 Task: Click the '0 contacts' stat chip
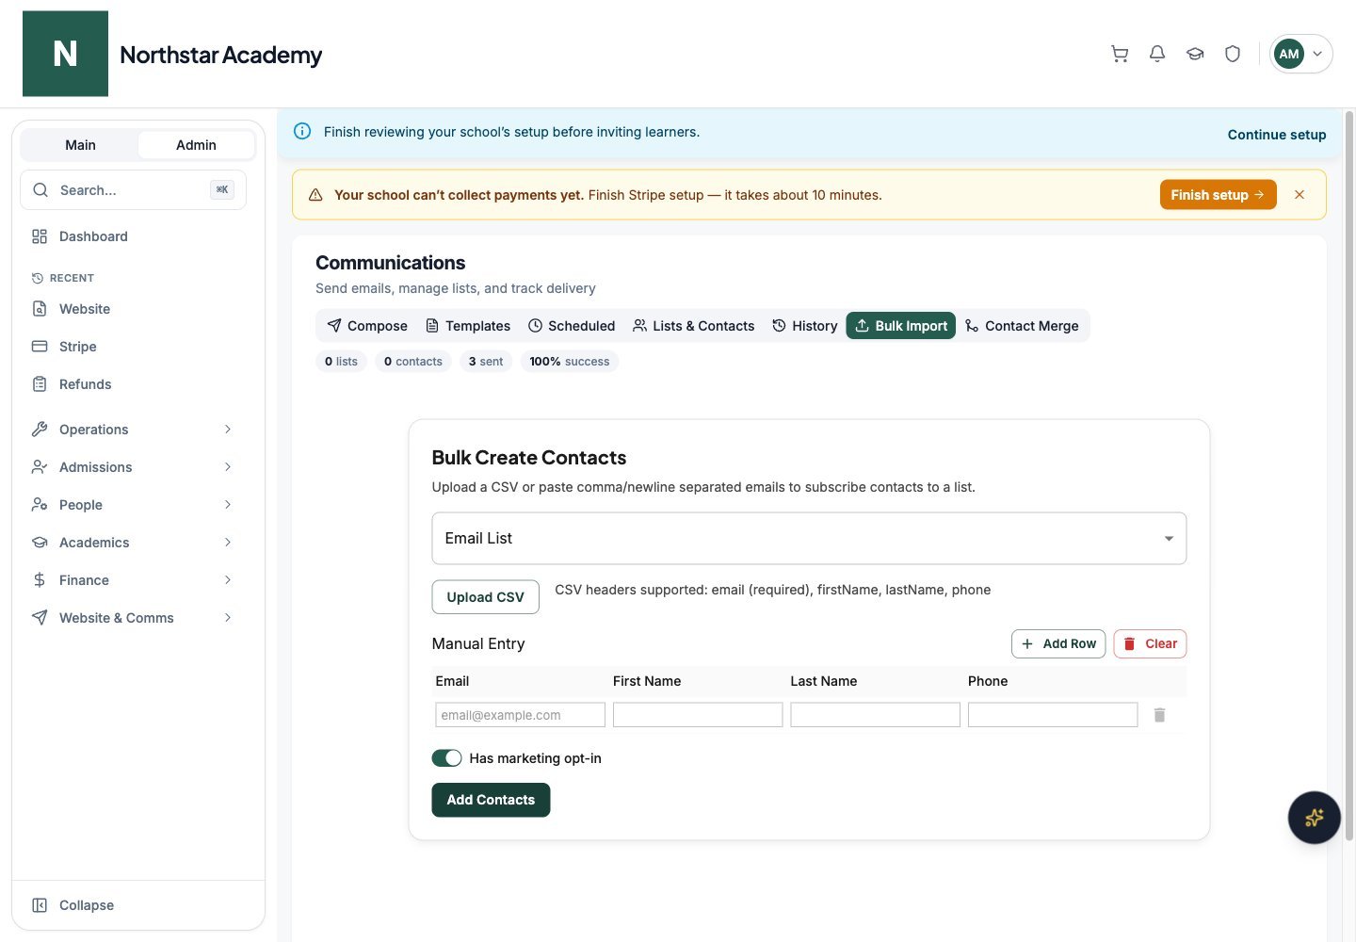(412, 362)
